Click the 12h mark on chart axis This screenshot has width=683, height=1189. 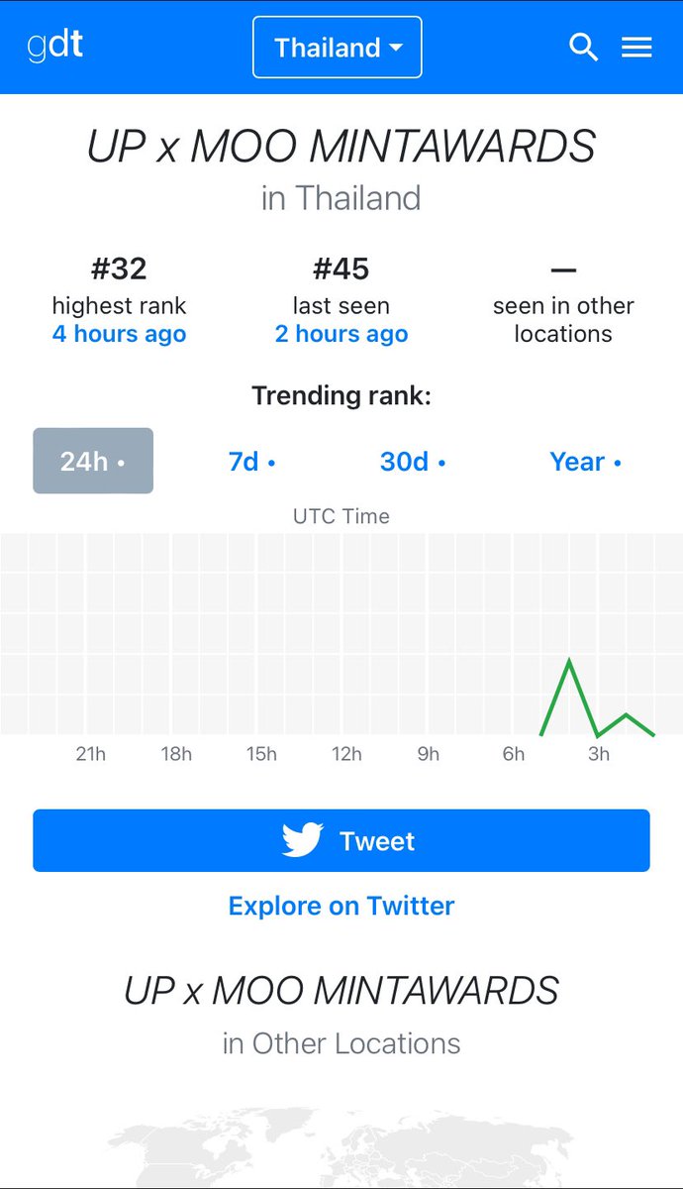[346, 754]
